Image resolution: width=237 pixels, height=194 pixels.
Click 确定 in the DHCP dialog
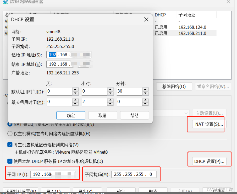click(x=71, y=115)
